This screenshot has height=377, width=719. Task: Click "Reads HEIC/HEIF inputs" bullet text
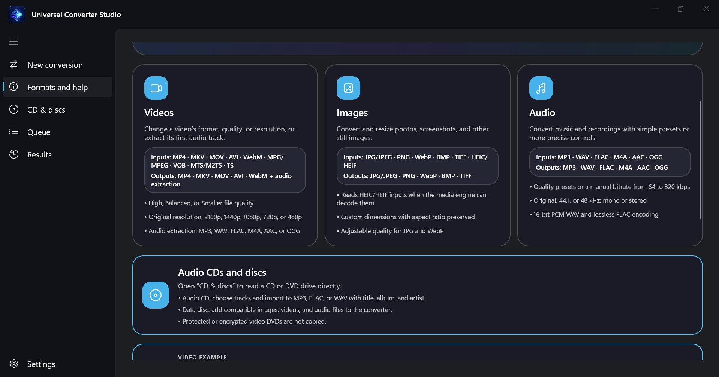click(x=412, y=199)
